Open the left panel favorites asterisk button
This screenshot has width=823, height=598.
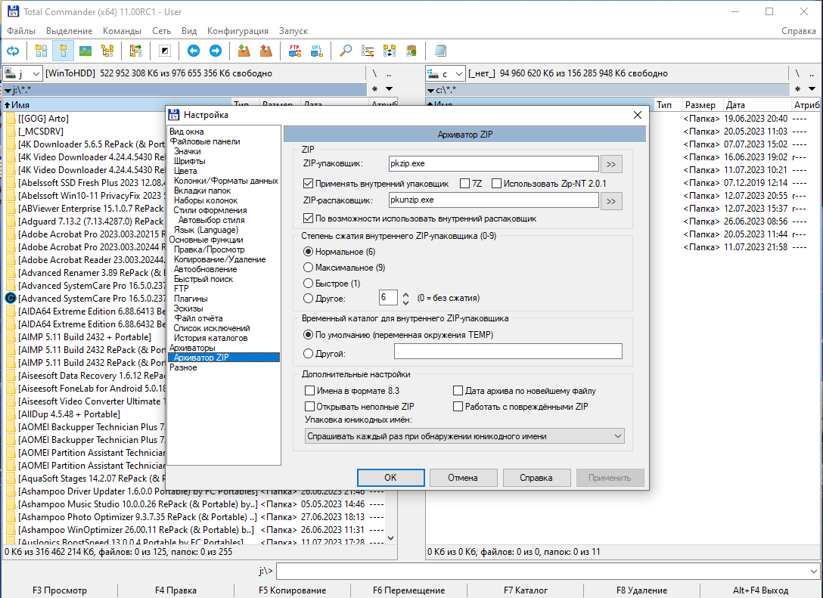pyautogui.click(x=374, y=89)
